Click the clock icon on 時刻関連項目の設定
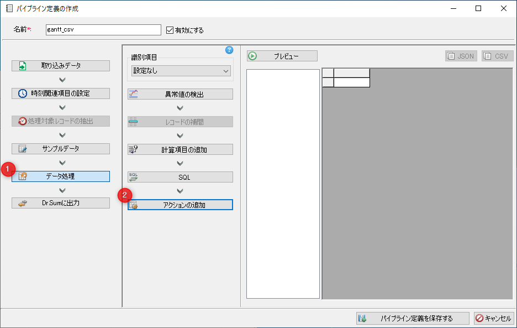This screenshot has width=517, height=328. pos(23,93)
